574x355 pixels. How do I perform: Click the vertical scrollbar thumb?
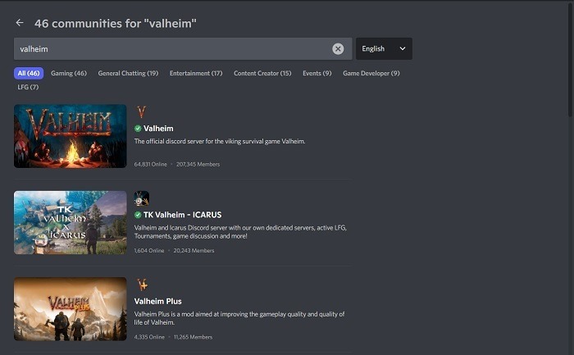571,58
